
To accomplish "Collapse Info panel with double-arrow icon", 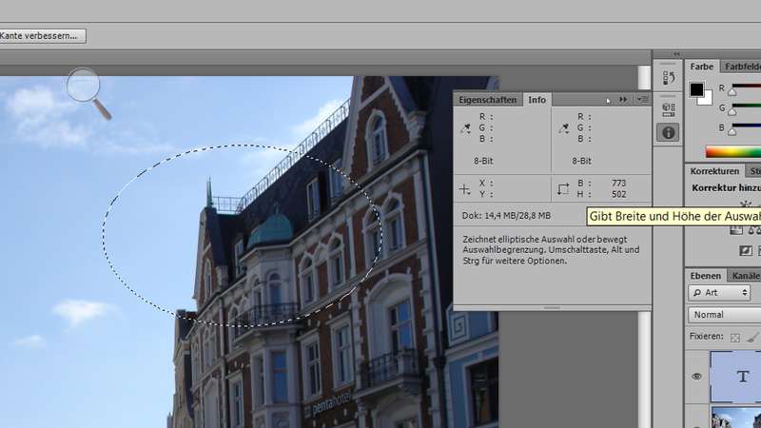I will [624, 99].
